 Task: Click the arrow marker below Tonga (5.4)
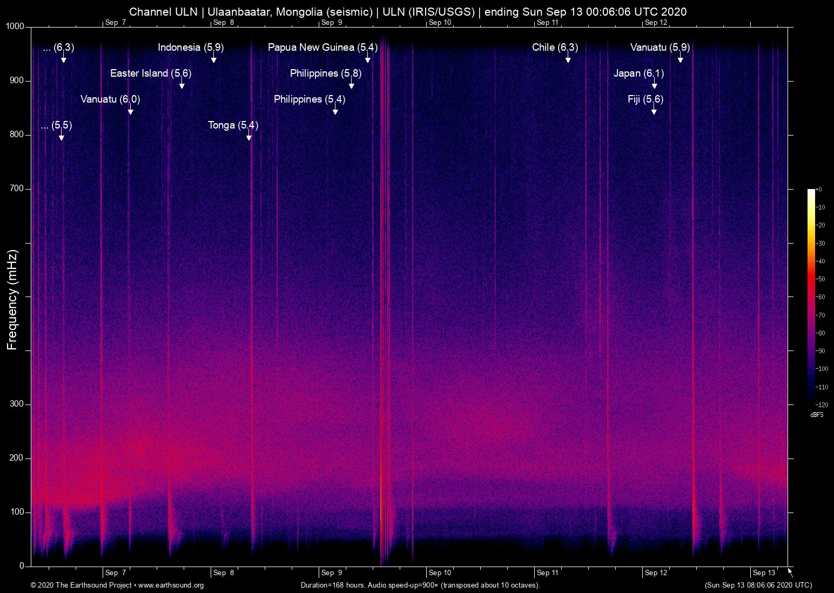pyautogui.click(x=248, y=136)
